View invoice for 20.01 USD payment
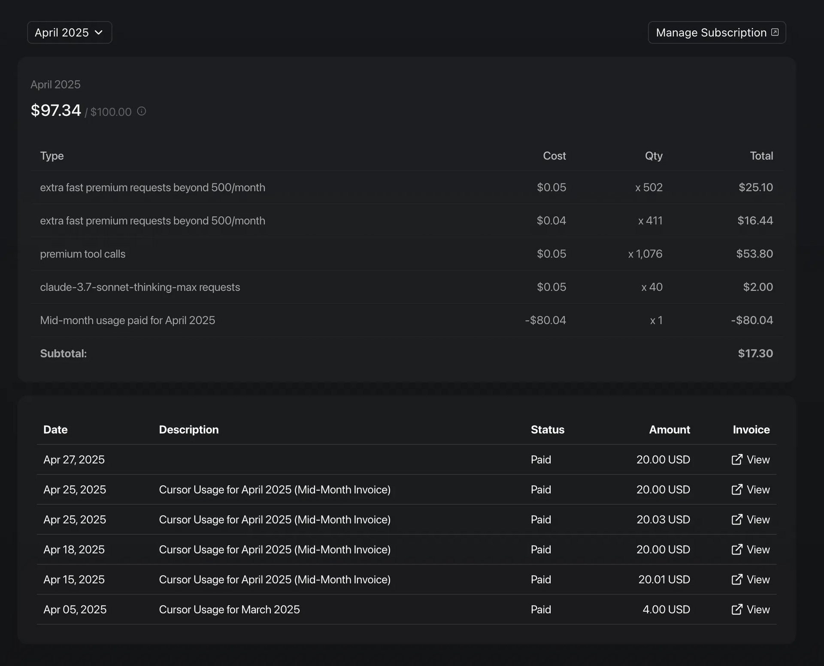 click(758, 580)
